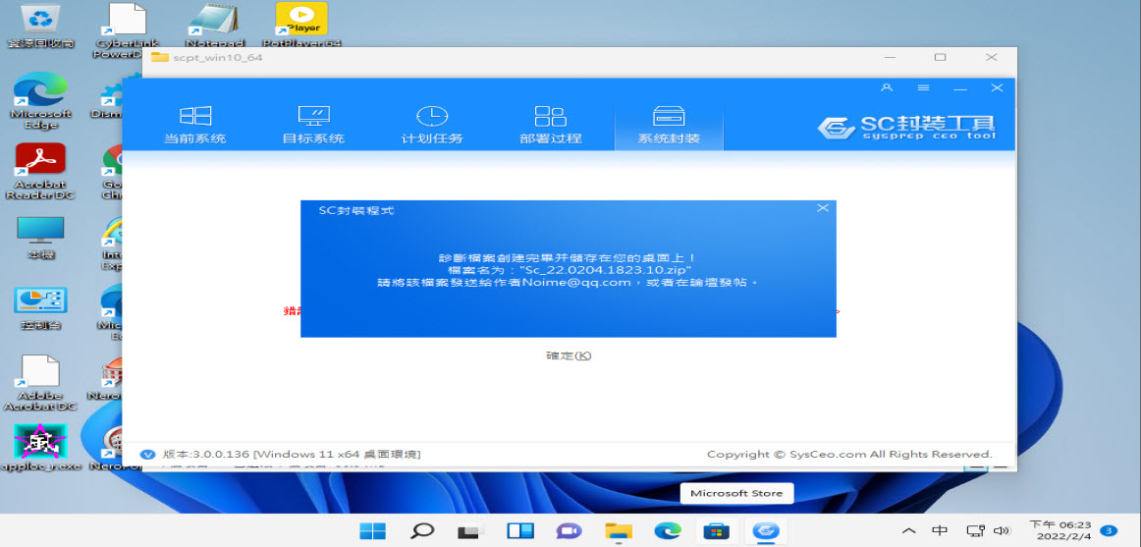
Task: Switch to the 目标系统 tab
Action: pos(313,125)
